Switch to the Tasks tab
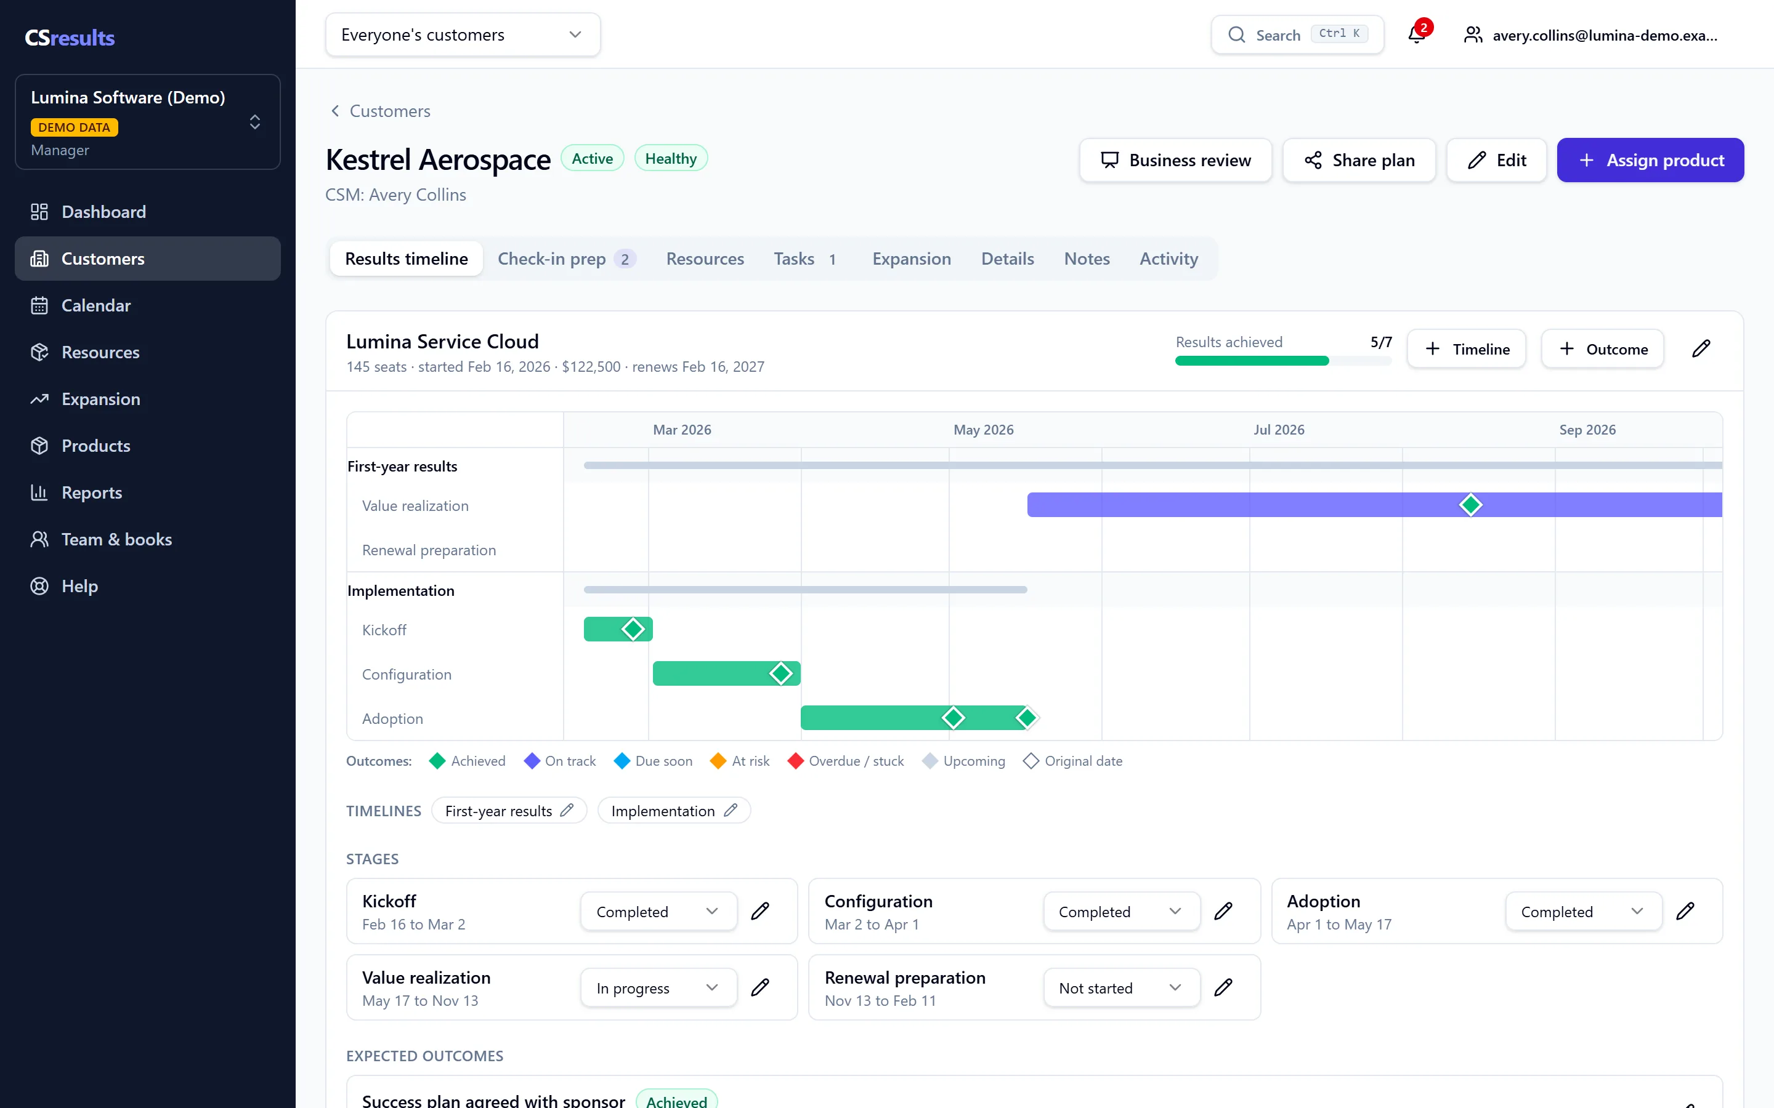This screenshot has width=1774, height=1108. pos(807,259)
